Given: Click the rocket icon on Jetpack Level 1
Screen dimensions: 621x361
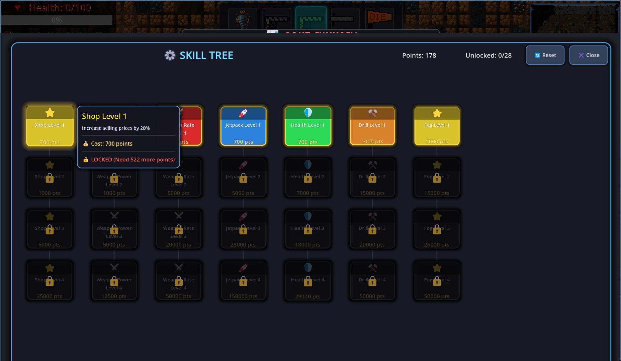Looking at the screenshot, I should pos(243,113).
